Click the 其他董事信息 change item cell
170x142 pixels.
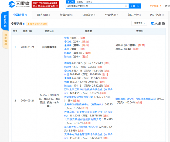[x=49, y=47]
